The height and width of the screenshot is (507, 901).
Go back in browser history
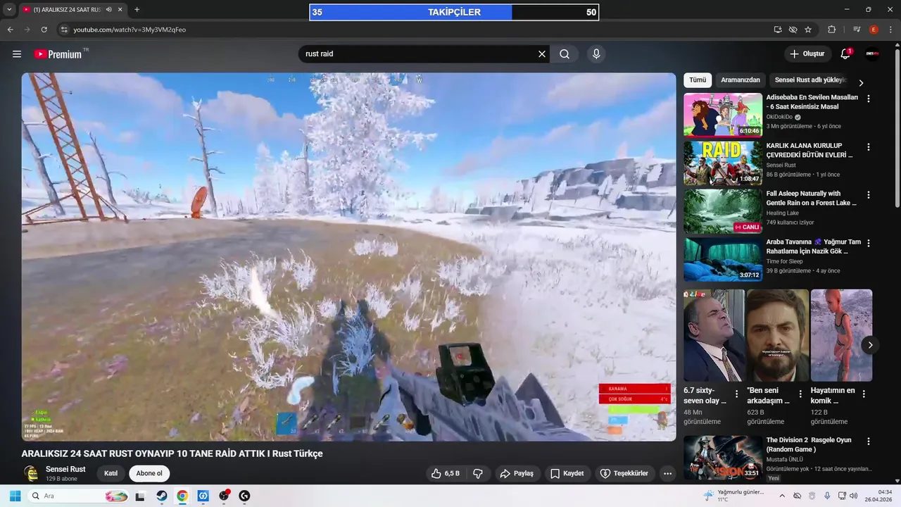tap(11, 30)
